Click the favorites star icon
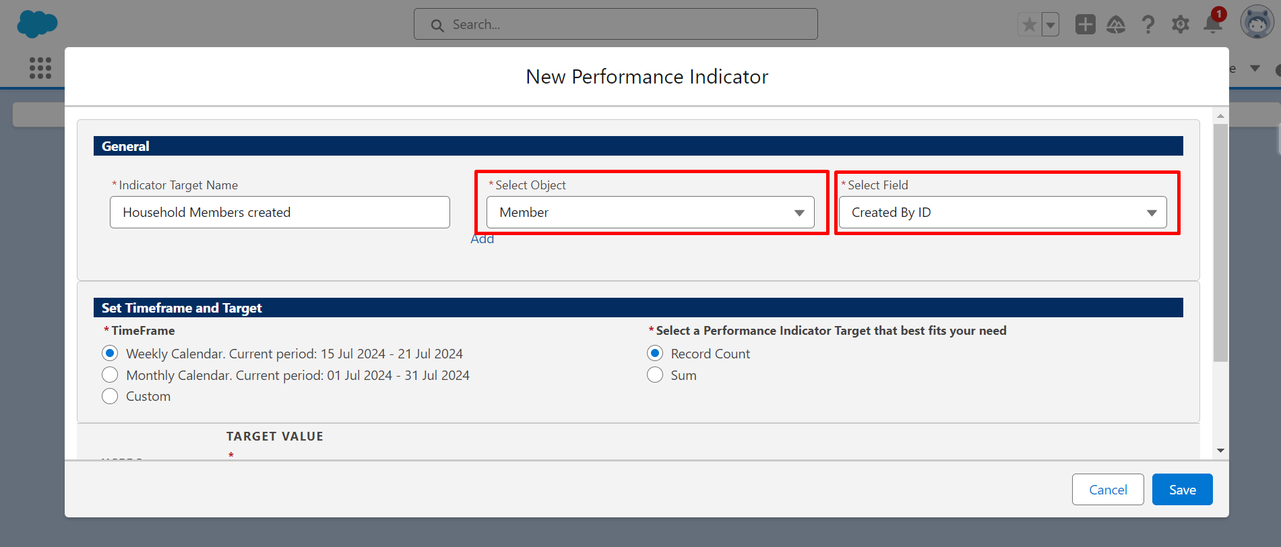The width and height of the screenshot is (1281, 547). point(1029,25)
